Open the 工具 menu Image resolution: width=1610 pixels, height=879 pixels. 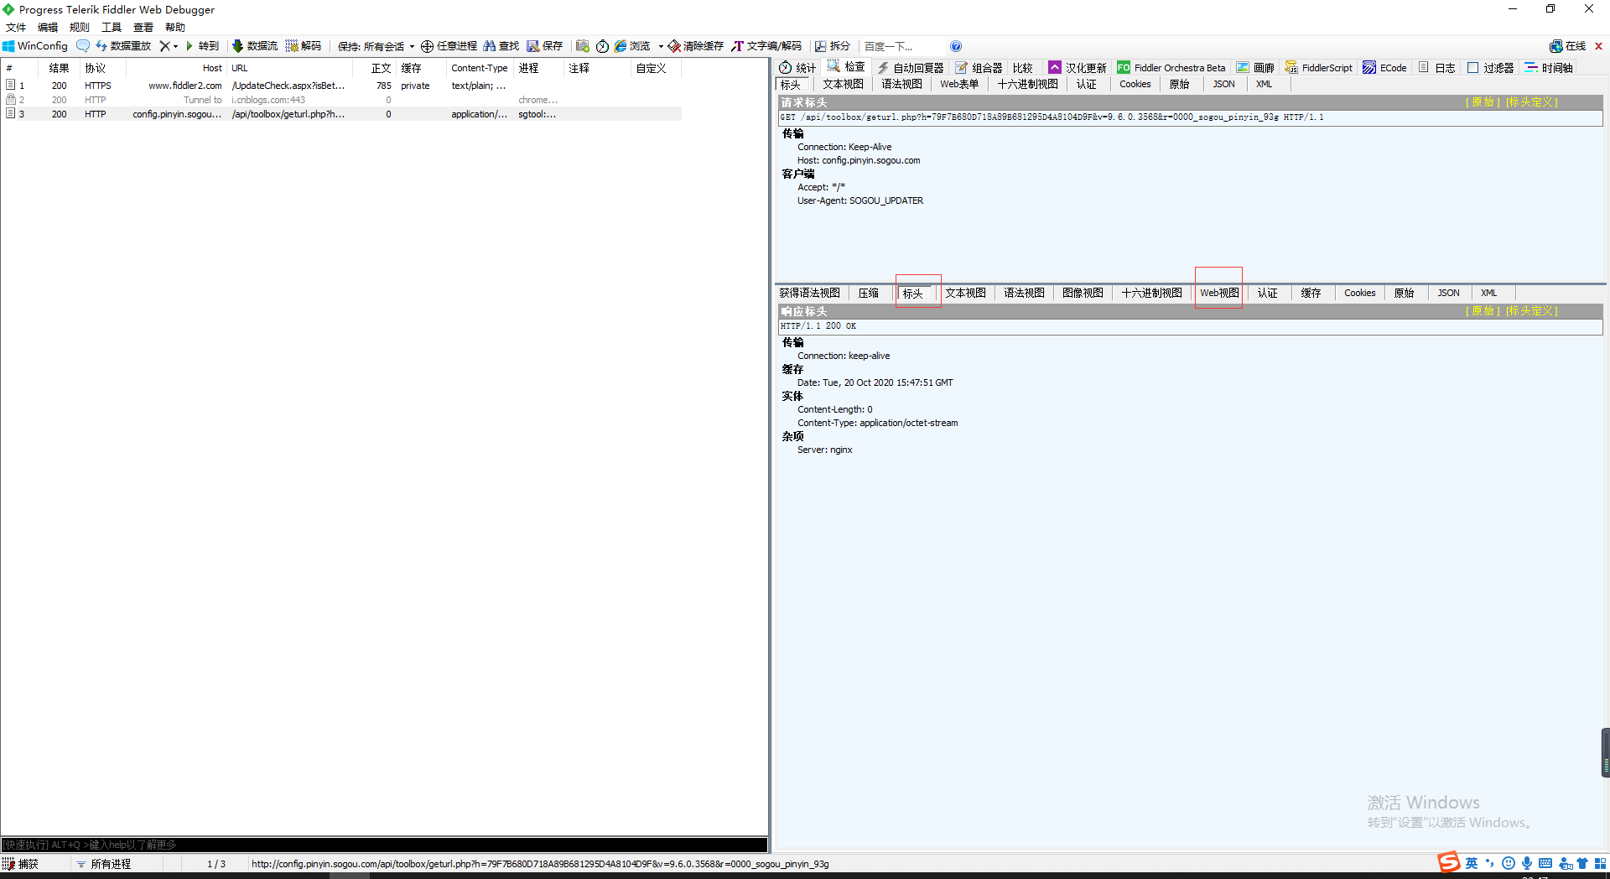click(x=112, y=27)
